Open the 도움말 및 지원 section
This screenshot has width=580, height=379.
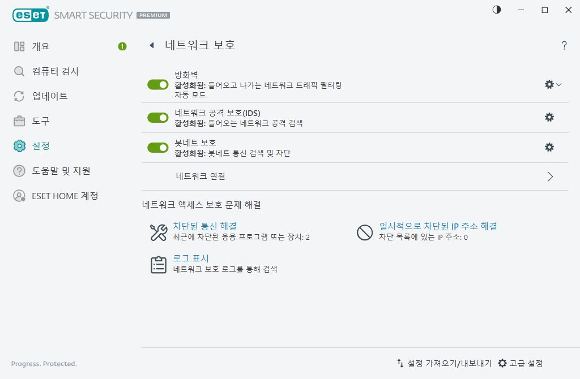(60, 171)
